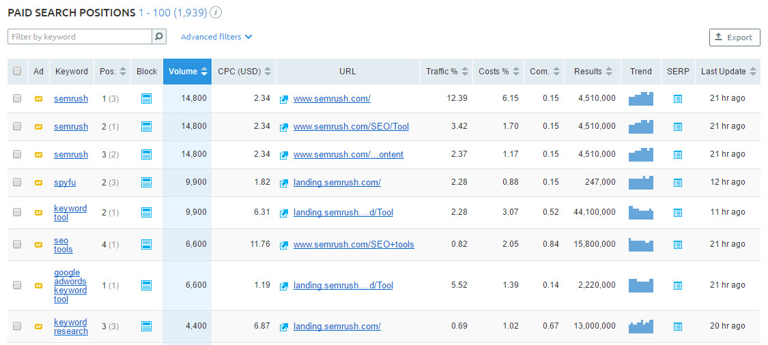768x345 pixels.
Task: Check the box for keyword research row
Action: point(17,325)
